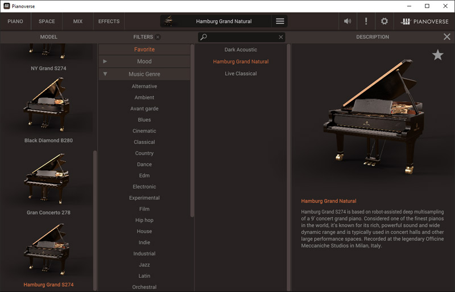Viewport: 455px width, 292px height.
Task: Open the Hamburg Grand Natural preset selector
Action: point(224,22)
